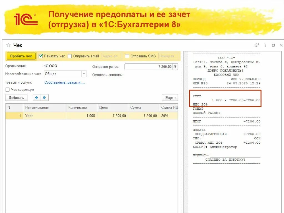Click the N column header
The width and height of the screenshot is (284, 213).
[x=14, y=107]
